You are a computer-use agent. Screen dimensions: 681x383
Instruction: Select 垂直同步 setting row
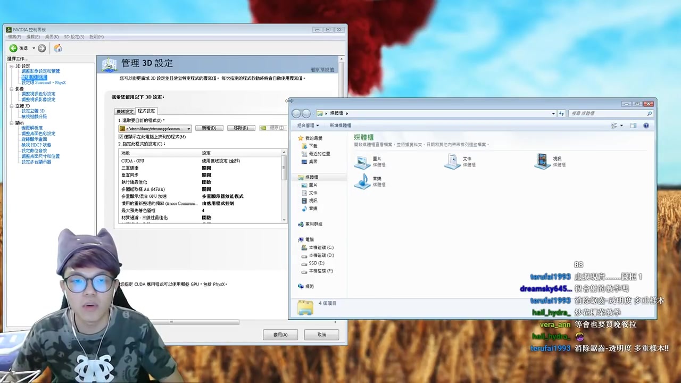tap(200, 175)
